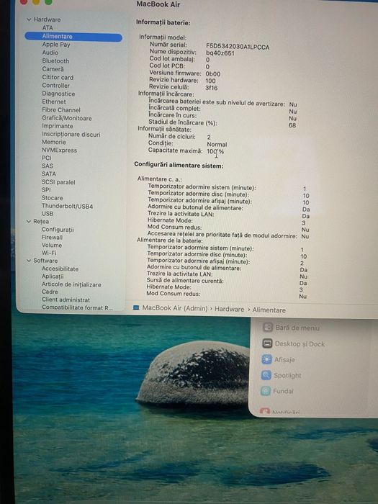Open Desktop și Dock in Settings window
The width and height of the screenshot is (378, 504).
pyautogui.click(x=294, y=344)
